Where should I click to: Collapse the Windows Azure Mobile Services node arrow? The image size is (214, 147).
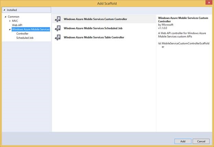click(x=10, y=29)
